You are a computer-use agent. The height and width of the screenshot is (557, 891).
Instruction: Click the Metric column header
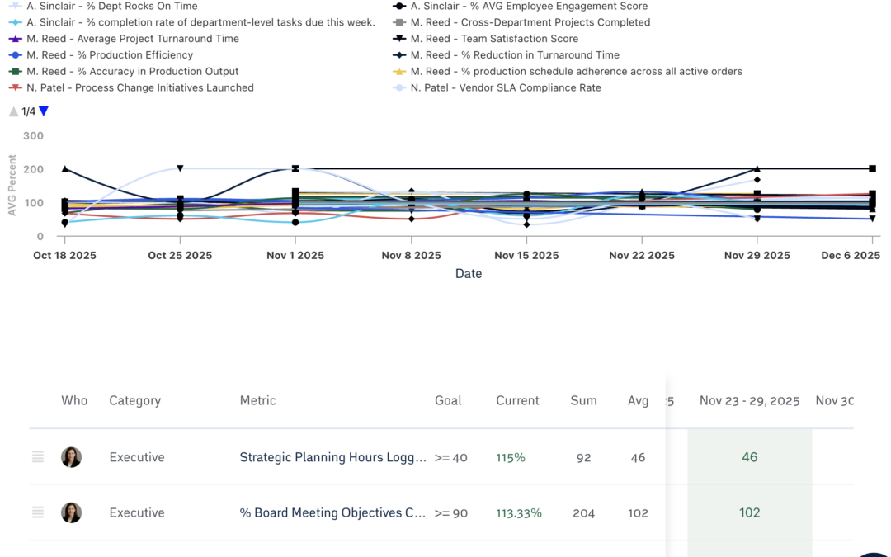[x=257, y=400]
